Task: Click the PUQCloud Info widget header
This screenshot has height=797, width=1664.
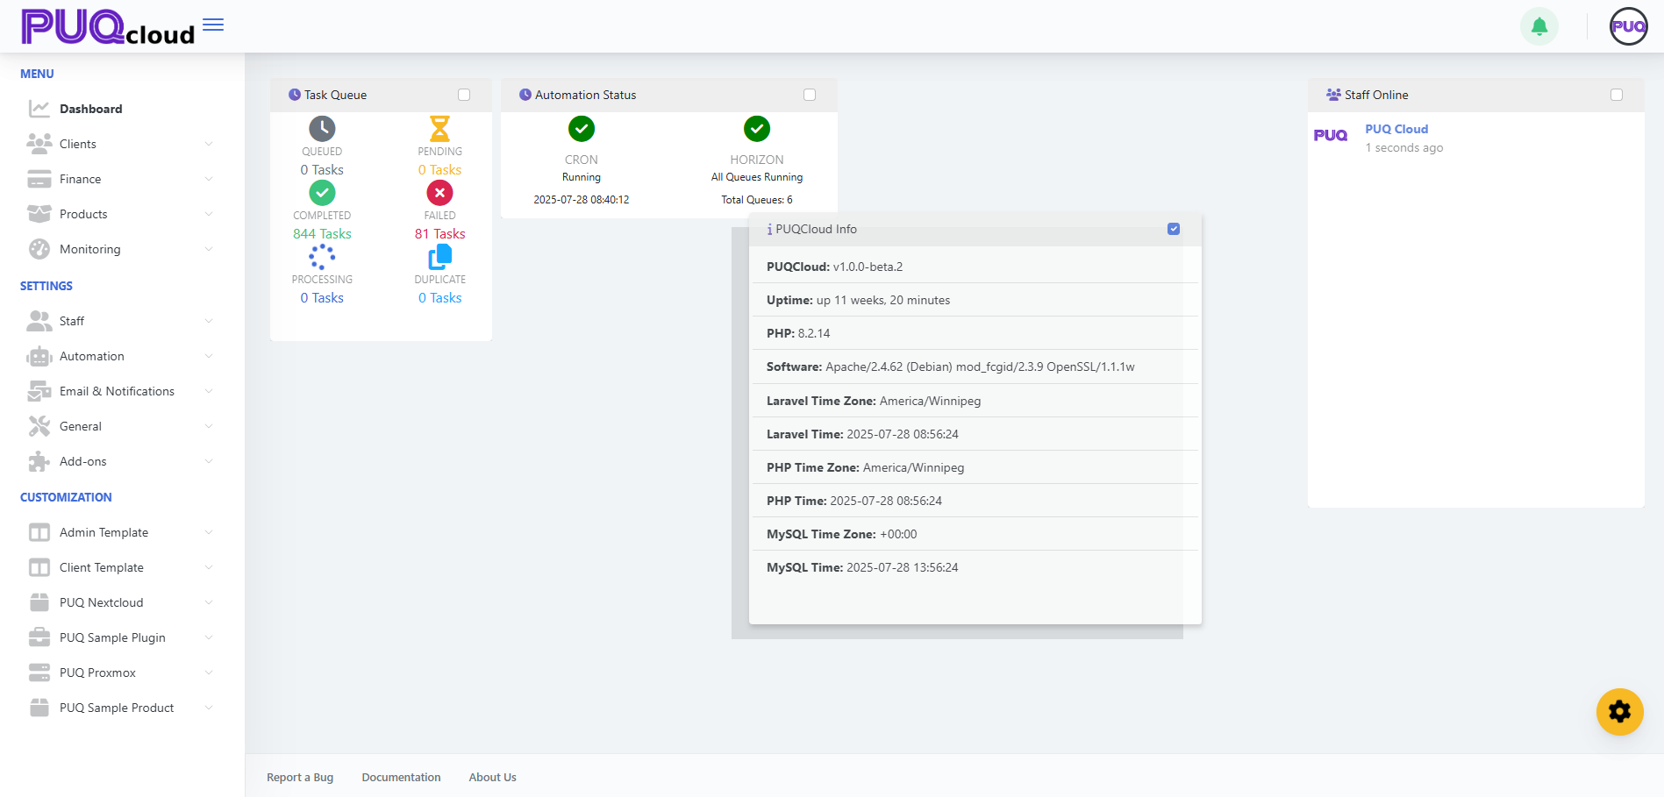Action: click(x=975, y=229)
